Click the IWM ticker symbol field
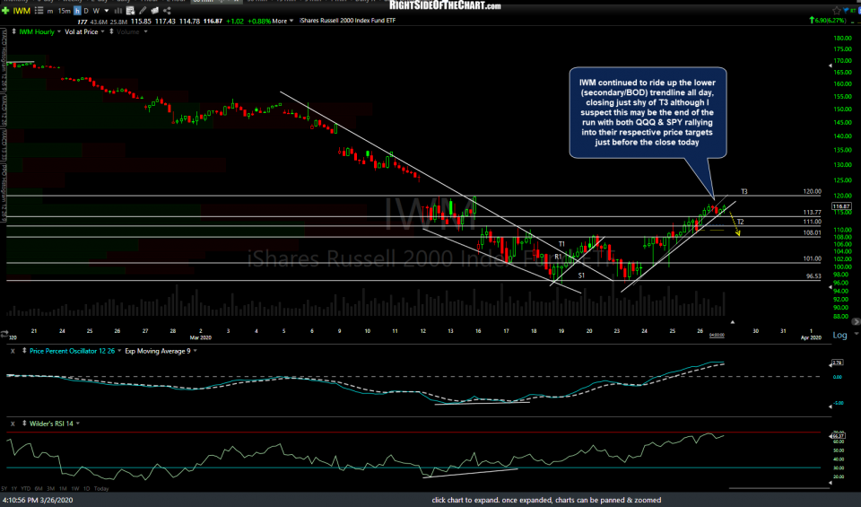Image resolution: width=861 pixels, height=507 pixels. (x=22, y=11)
